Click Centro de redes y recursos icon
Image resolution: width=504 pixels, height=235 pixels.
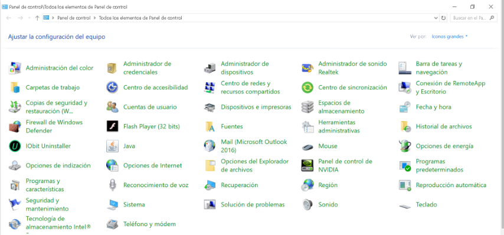tap(210, 87)
